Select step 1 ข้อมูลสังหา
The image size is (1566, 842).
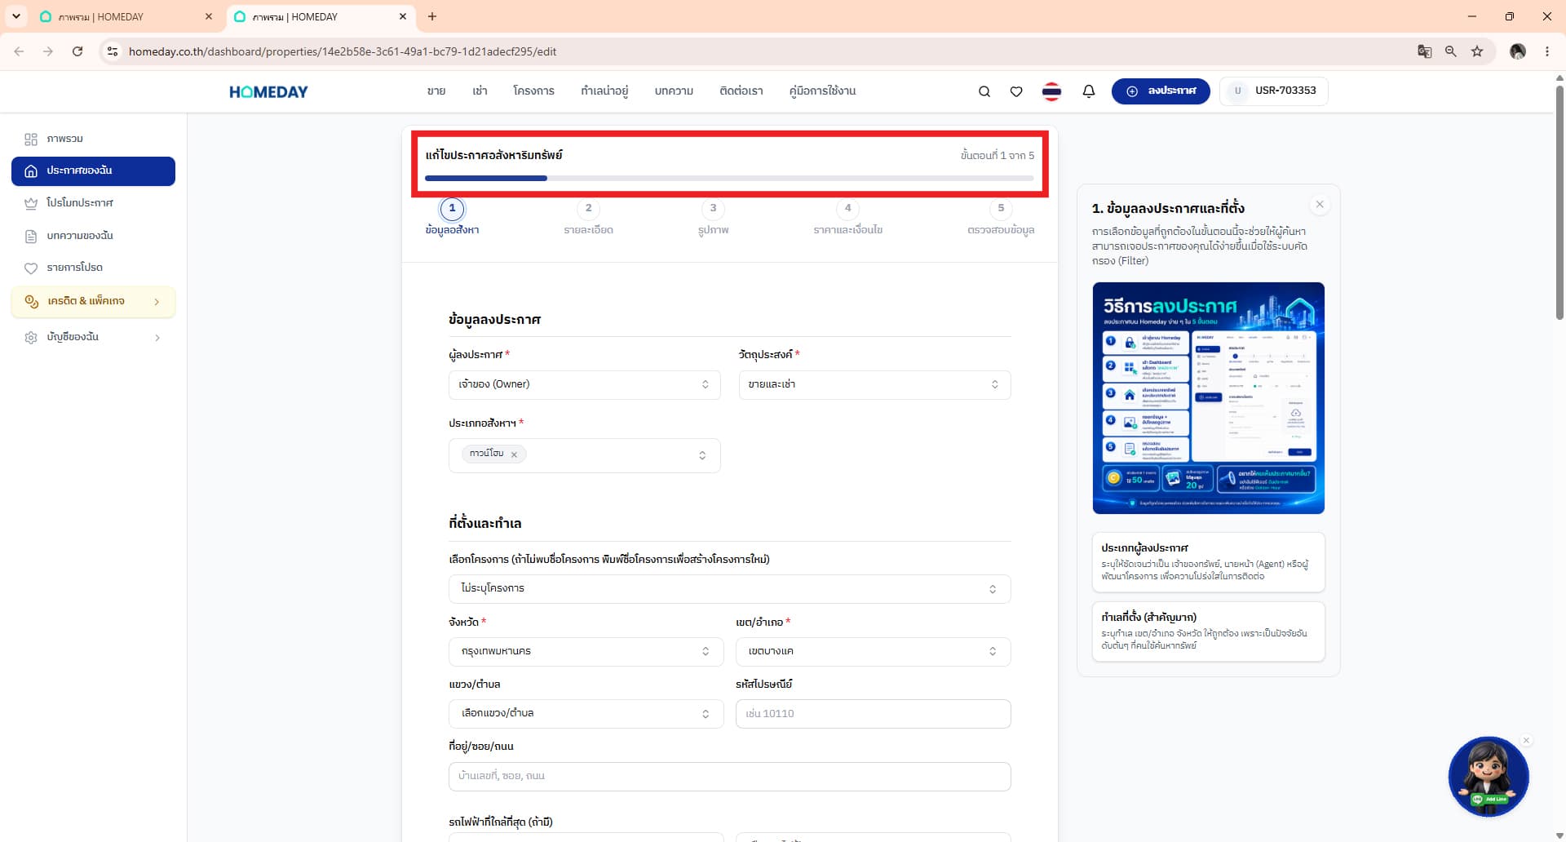click(452, 217)
